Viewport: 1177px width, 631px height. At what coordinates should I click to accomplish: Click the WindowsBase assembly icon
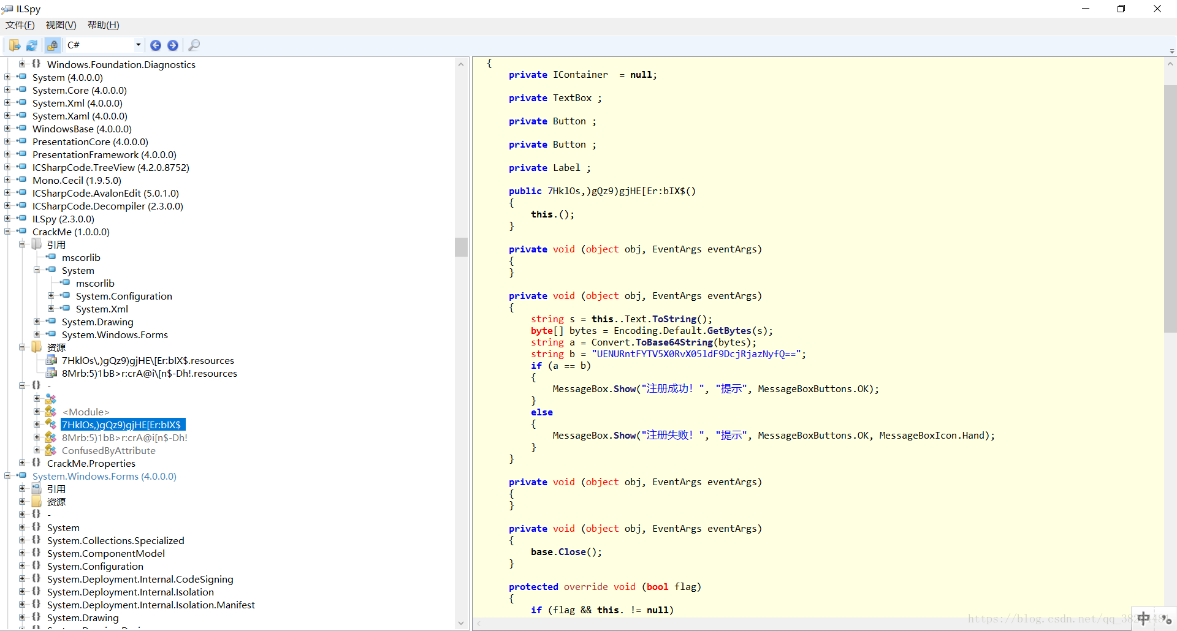click(x=21, y=129)
